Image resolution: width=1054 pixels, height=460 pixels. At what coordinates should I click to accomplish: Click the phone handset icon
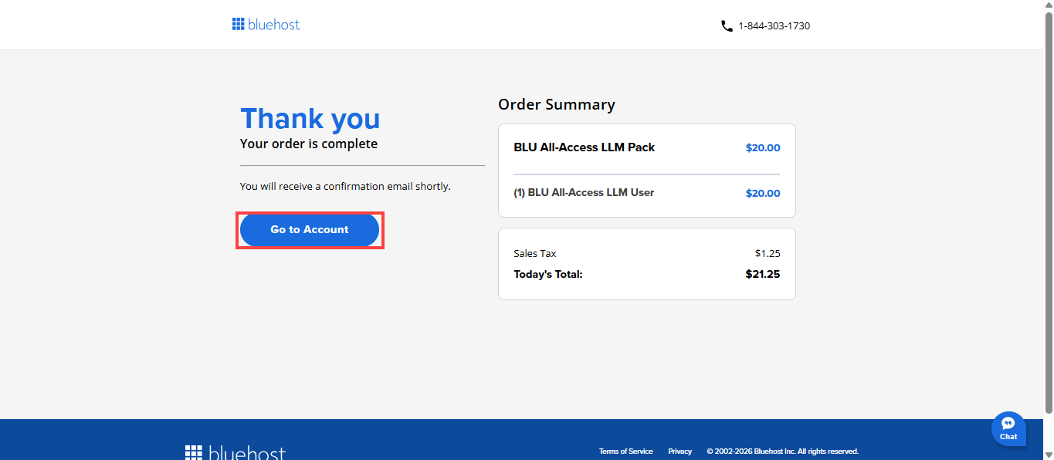pyautogui.click(x=727, y=26)
